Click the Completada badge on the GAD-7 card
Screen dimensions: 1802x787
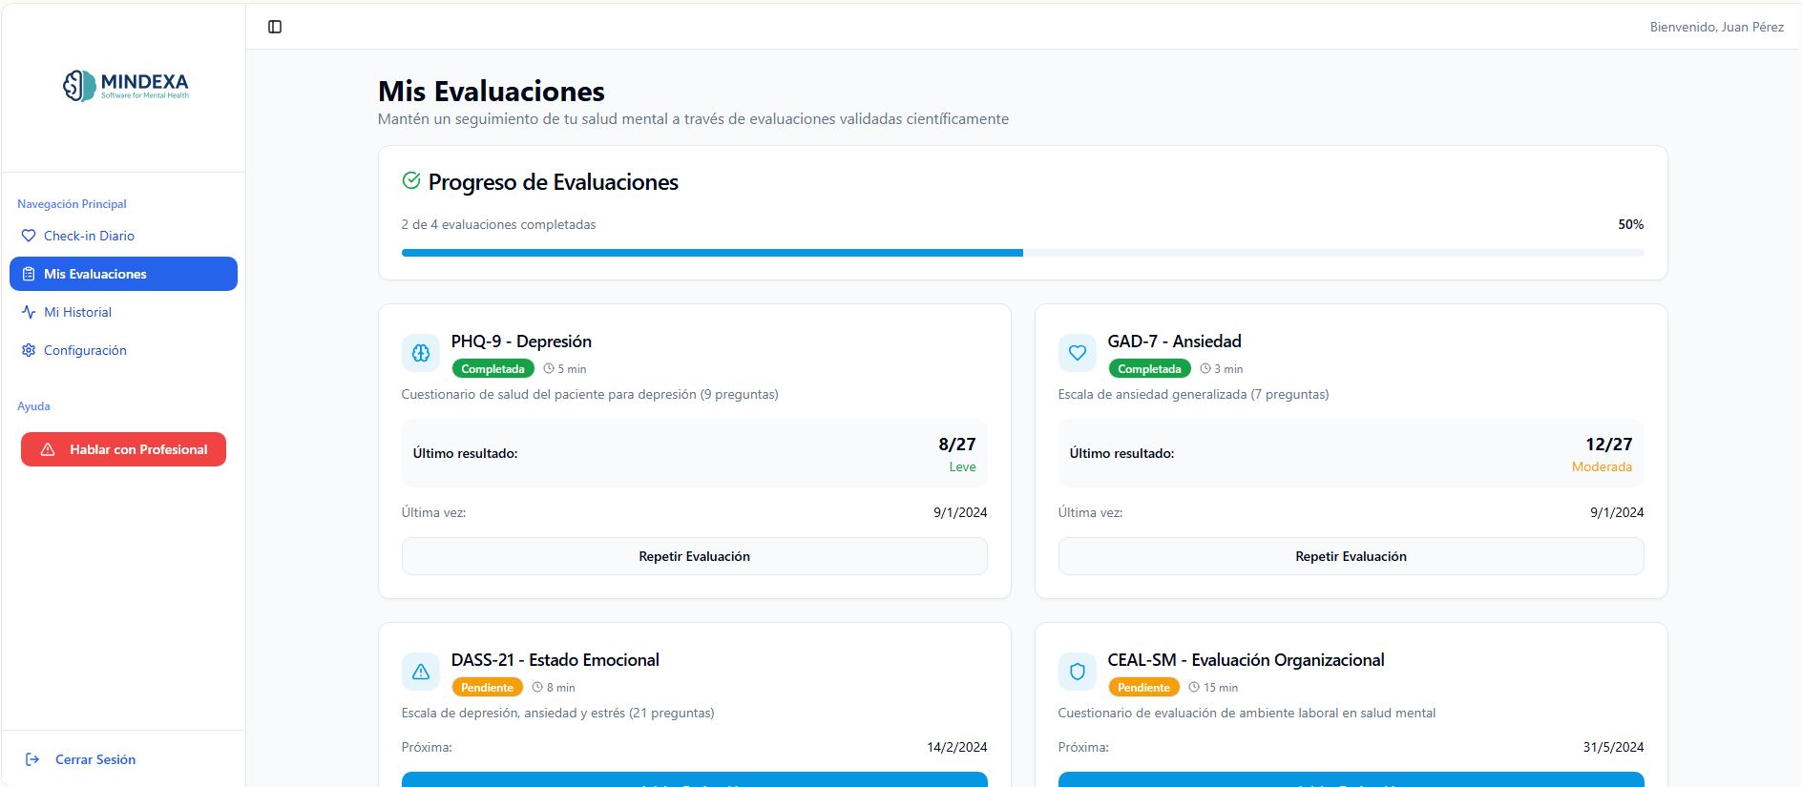[1149, 369]
